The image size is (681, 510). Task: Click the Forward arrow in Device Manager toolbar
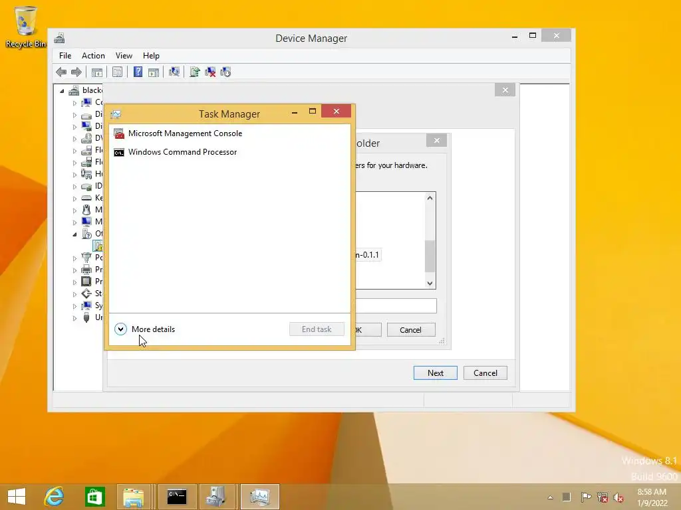pos(76,72)
